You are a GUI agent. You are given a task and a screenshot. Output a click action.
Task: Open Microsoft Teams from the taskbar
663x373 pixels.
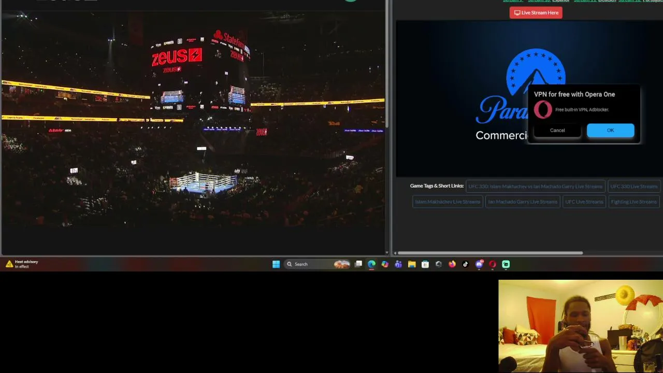(x=398, y=264)
